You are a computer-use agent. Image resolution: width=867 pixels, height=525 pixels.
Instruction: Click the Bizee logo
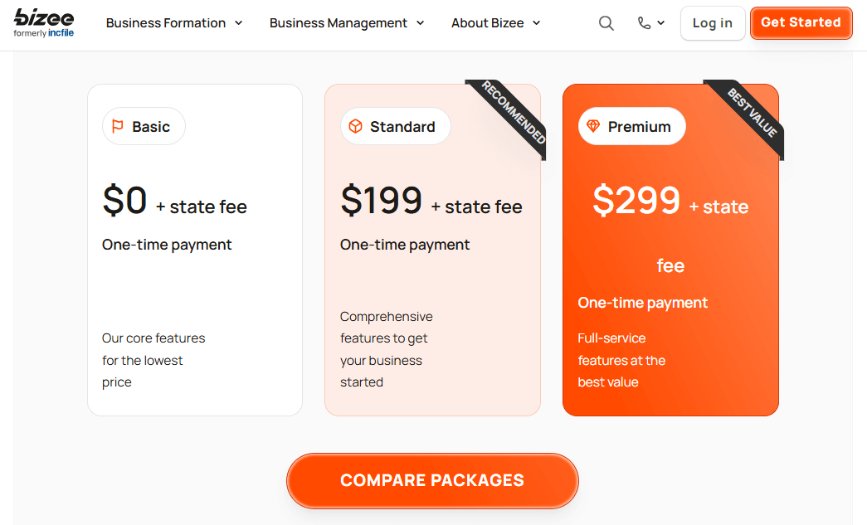tap(42, 22)
